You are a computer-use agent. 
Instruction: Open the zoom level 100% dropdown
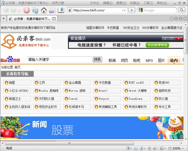tap(182, 148)
